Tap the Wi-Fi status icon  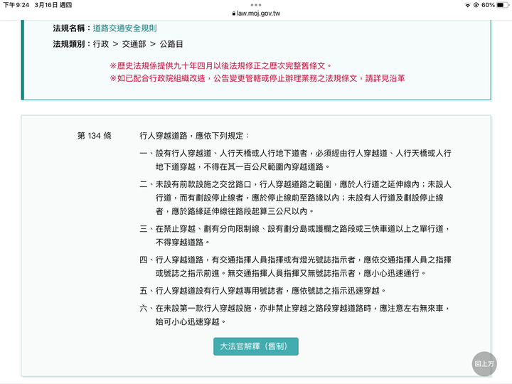[468, 5]
